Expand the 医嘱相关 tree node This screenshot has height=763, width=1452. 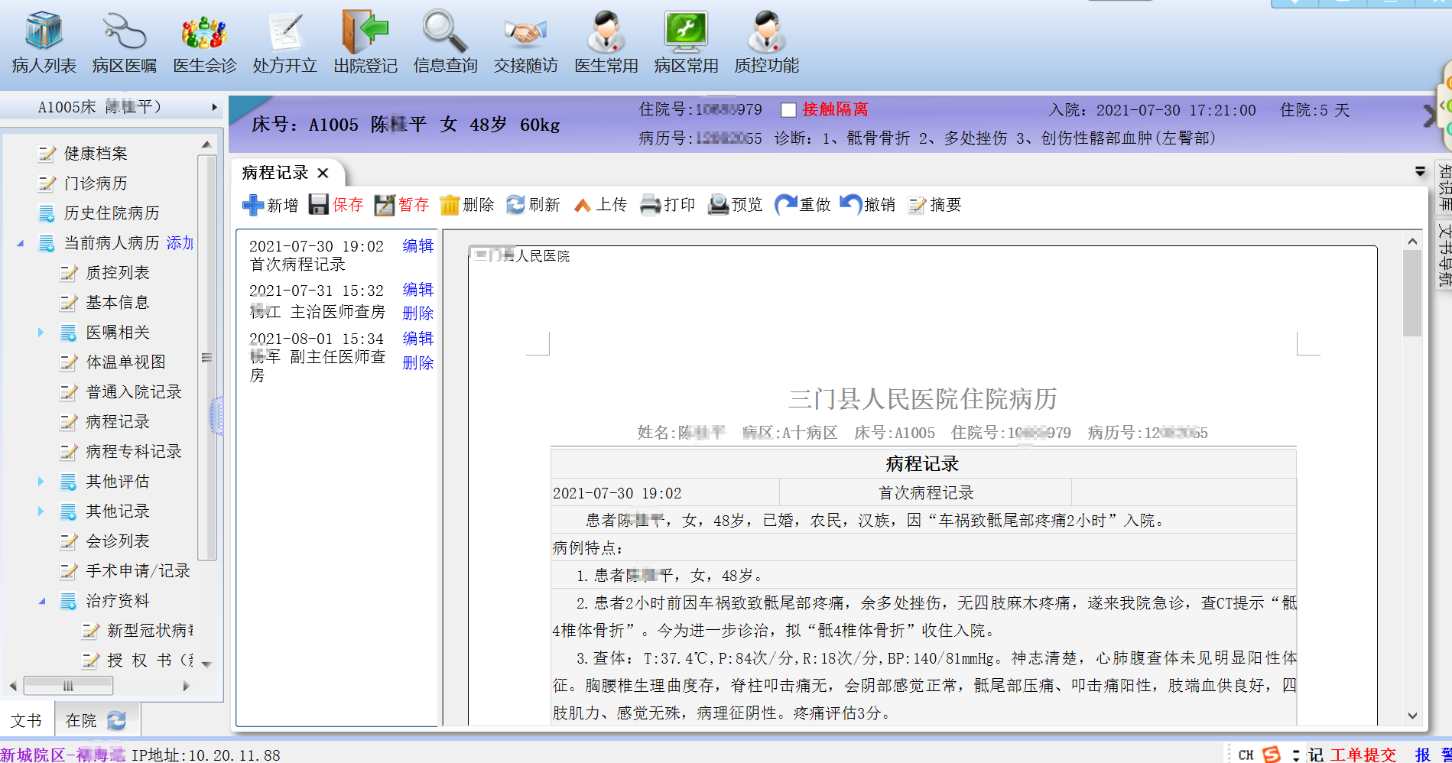41,333
